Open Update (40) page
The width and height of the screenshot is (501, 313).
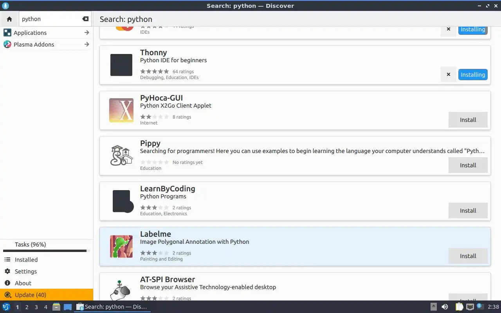click(x=47, y=295)
